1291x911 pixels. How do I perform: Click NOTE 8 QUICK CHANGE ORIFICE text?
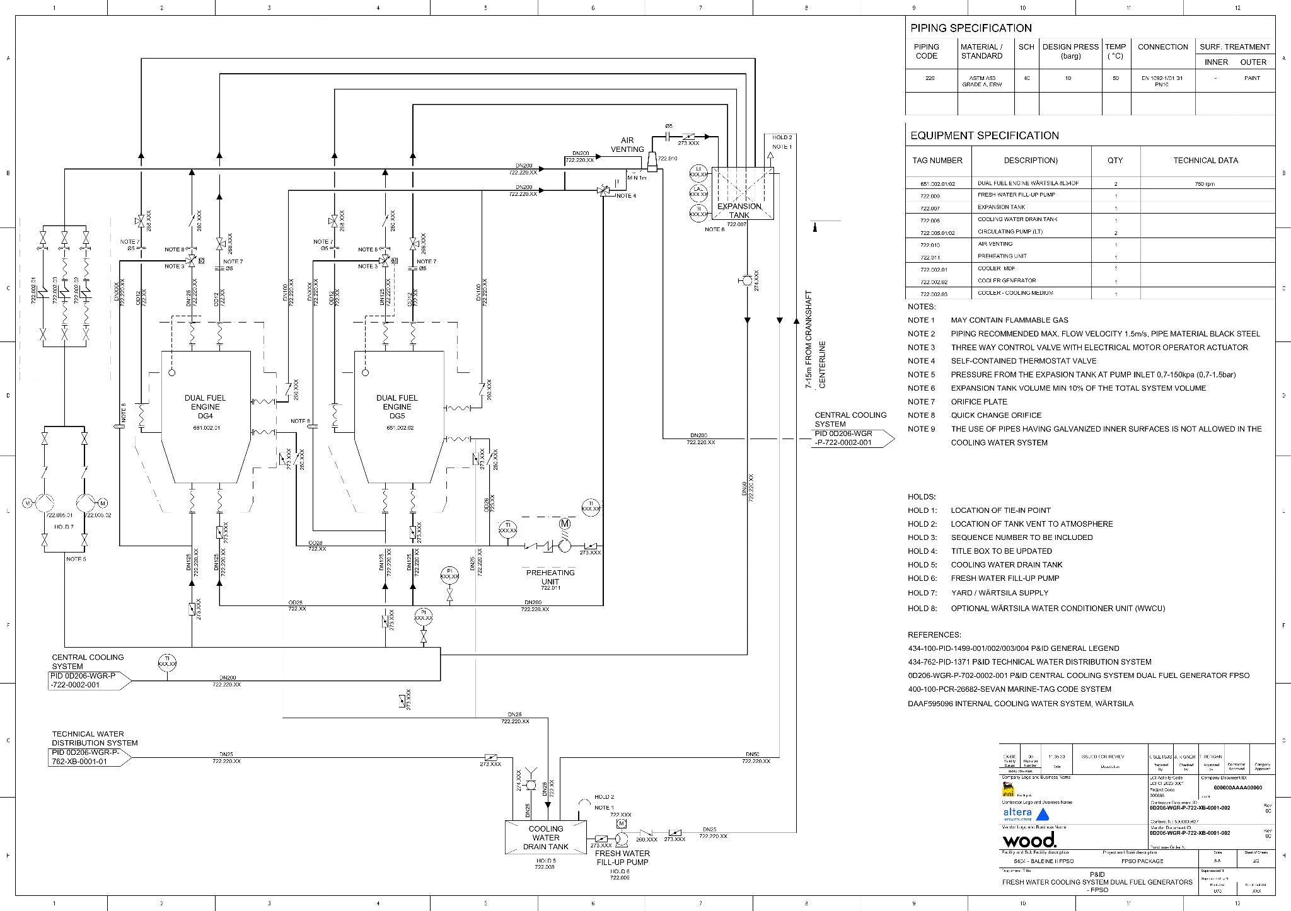975,415
